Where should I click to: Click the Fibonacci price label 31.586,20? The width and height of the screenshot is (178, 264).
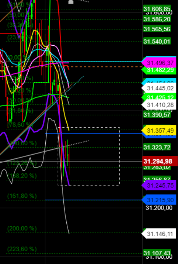[x=157, y=19]
